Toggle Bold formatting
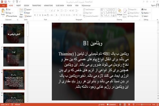The height and width of the screenshot is (106, 159). [x=35, y=15]
